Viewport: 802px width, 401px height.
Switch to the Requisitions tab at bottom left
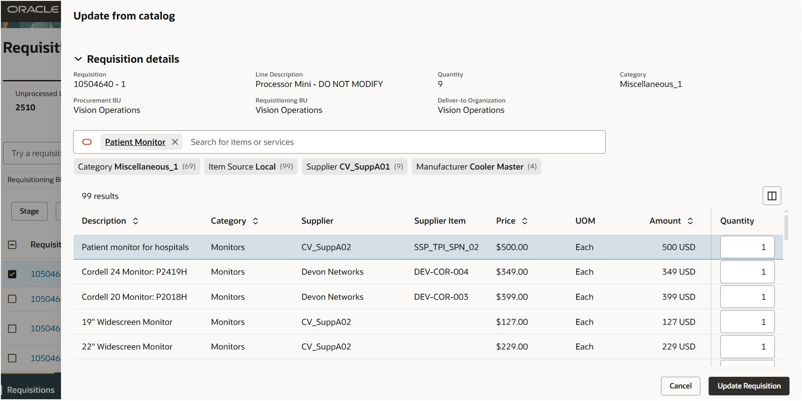[x=30, y=390]
